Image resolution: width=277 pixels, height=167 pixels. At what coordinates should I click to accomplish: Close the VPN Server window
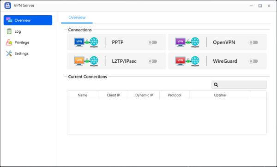[269, 6]
